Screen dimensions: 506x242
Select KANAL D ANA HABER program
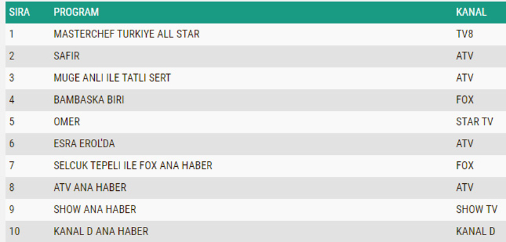[x=101, y=231]
